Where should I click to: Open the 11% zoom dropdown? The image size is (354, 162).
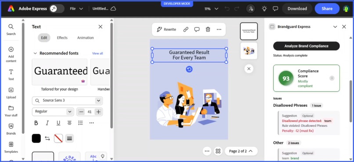[x=211, y=9]
